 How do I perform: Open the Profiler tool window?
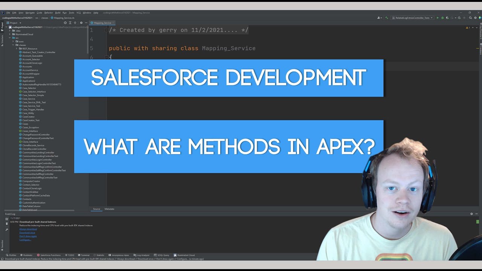11,255
